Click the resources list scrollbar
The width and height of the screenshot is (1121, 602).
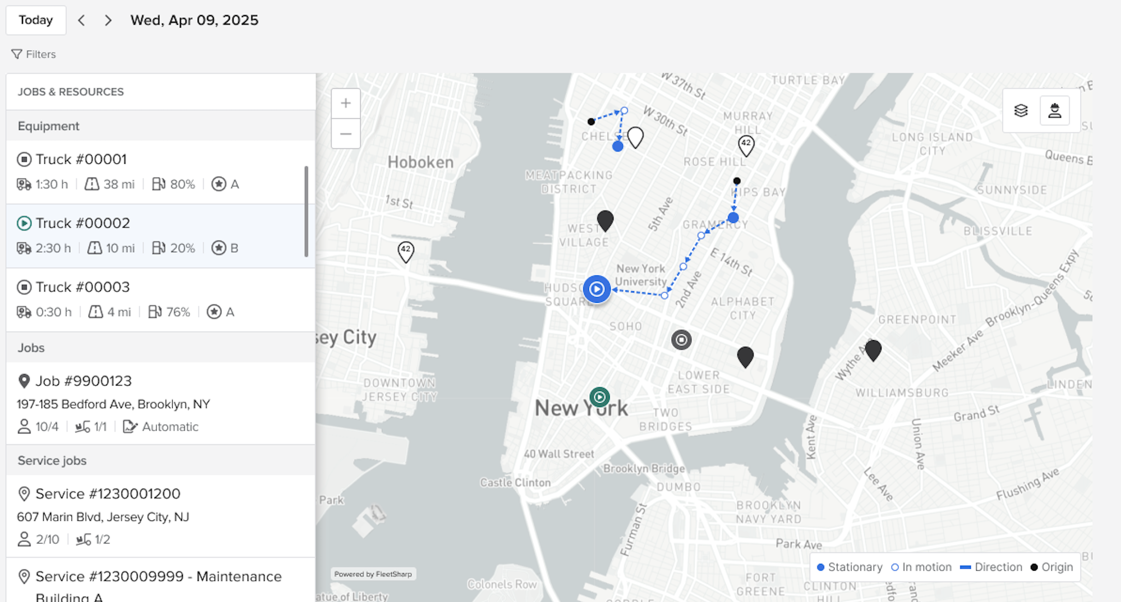tap(306, 212)
